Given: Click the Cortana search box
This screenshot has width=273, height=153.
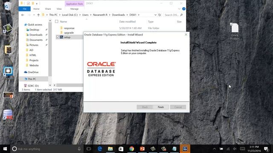Looking at the screenshot, I should coord(47,149).
